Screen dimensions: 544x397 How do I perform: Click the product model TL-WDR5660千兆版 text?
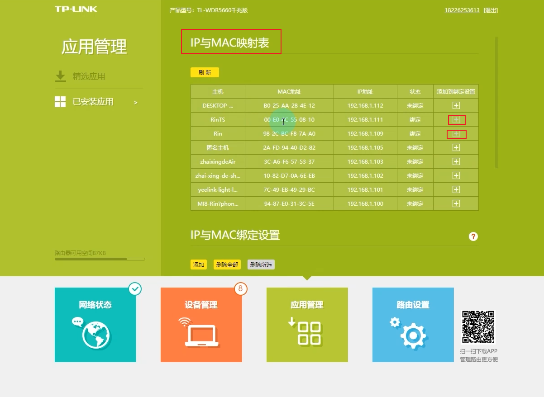coord(222,10)
